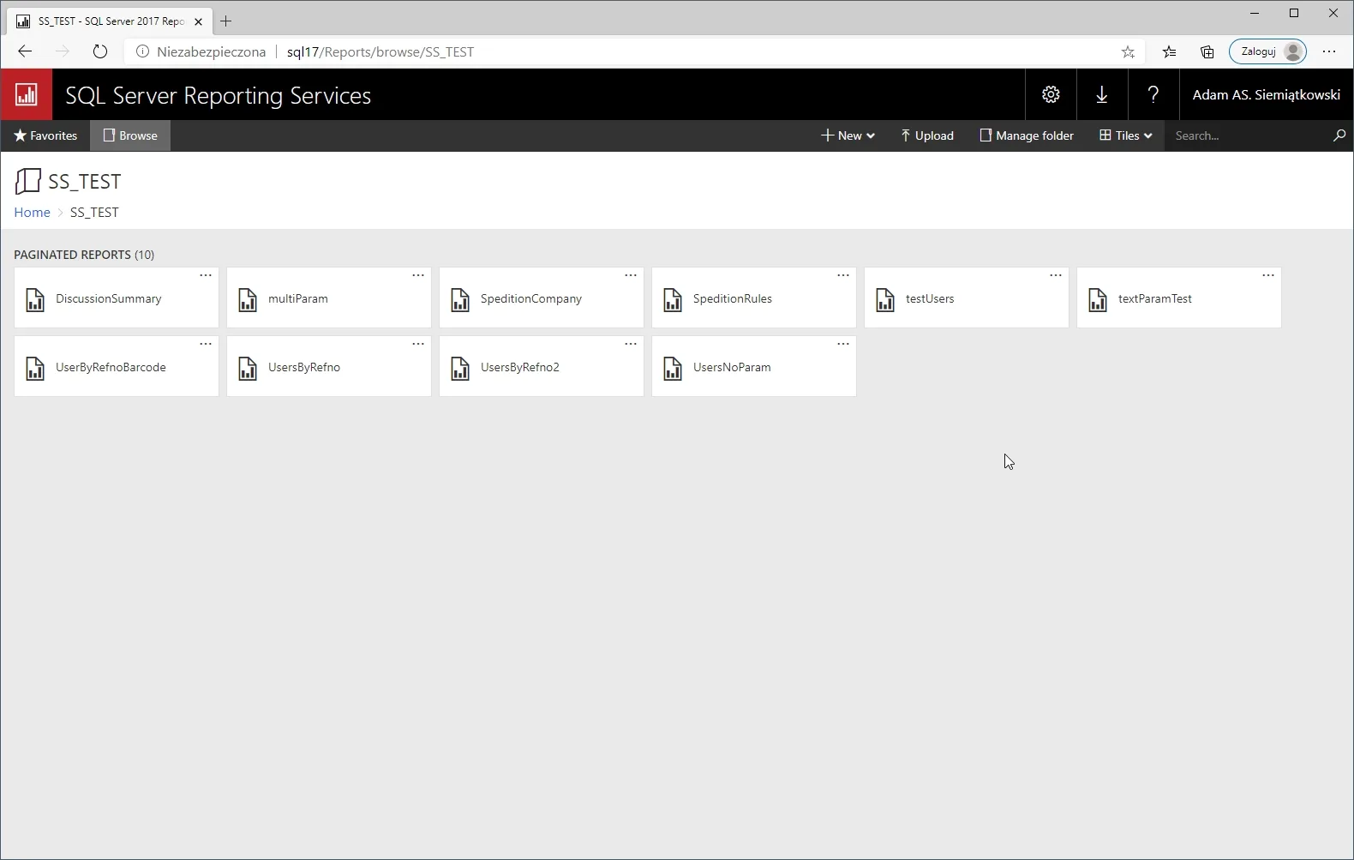Open the download arrow menu

[x=1102, y=94]
